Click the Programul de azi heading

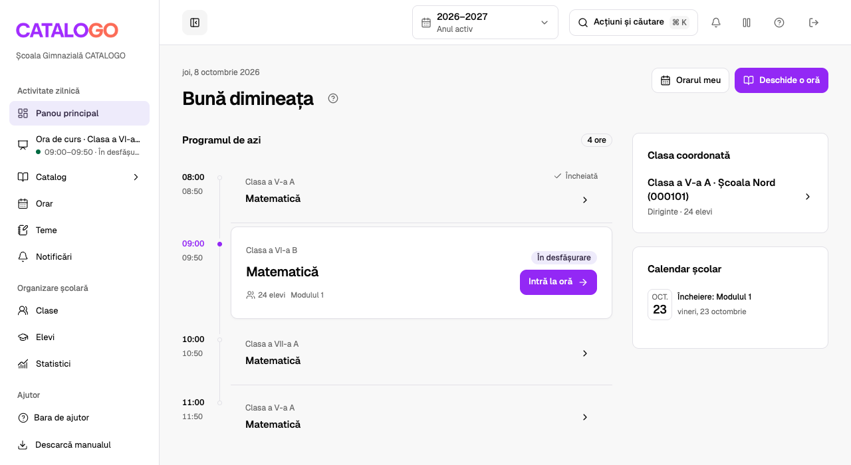221,140
